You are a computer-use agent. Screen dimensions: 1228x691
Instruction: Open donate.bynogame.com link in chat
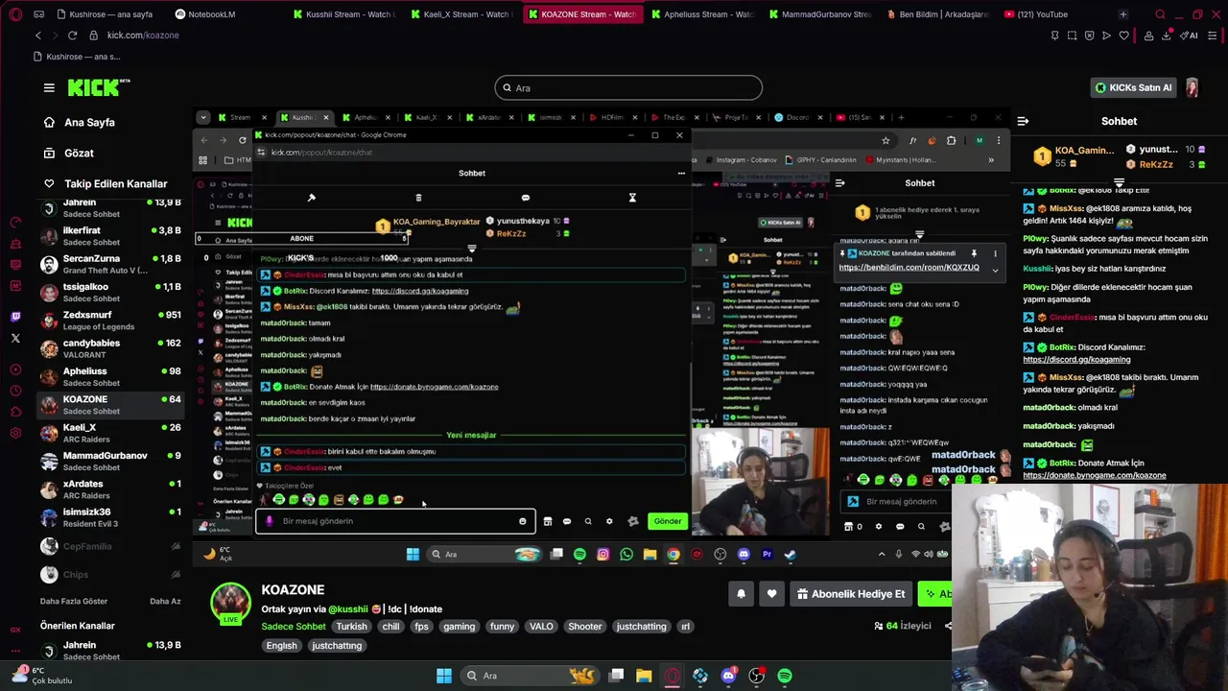pos(1095,475)
